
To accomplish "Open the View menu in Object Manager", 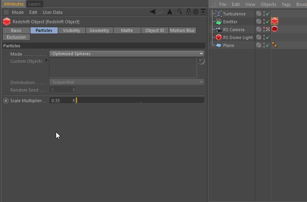I will pos(250,4).
